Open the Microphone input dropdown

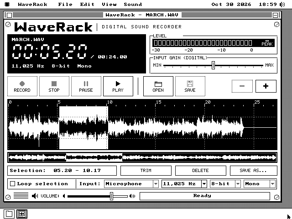(x=131, y=184)
